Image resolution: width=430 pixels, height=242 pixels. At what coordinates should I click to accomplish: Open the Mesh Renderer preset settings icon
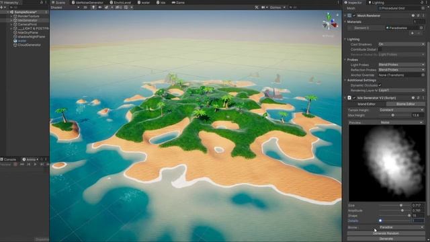pos(418,15)
